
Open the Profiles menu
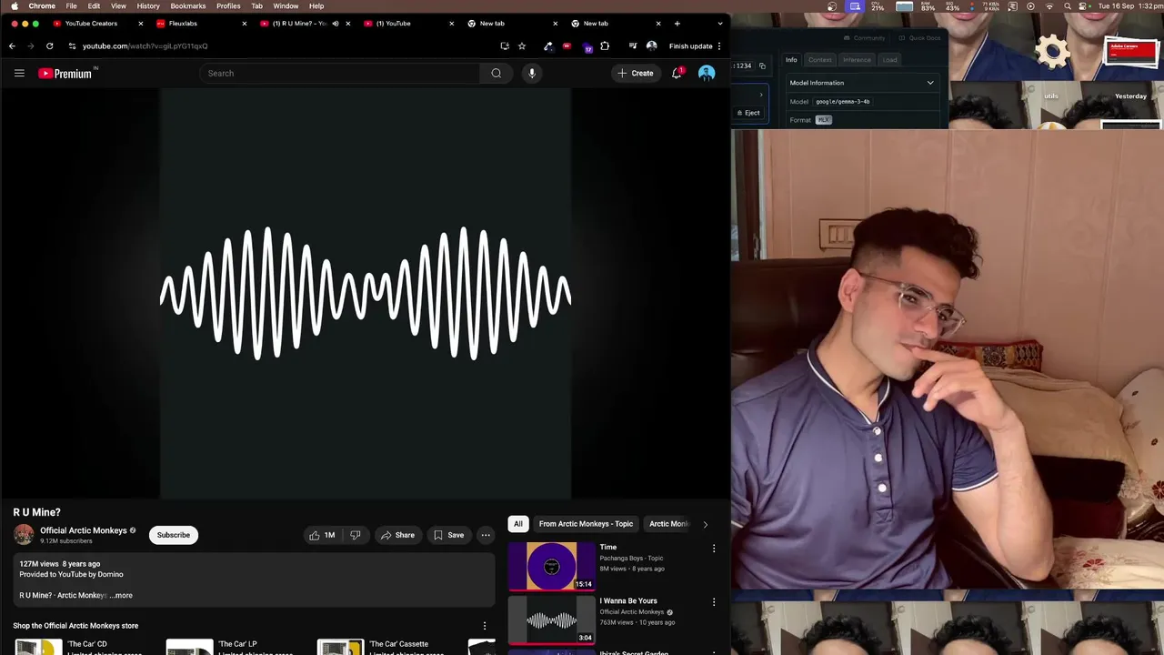pyautogui.click(x=228, y=5)
